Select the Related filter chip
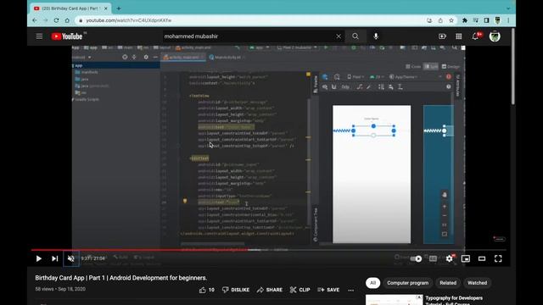 [x=448, y=283]
